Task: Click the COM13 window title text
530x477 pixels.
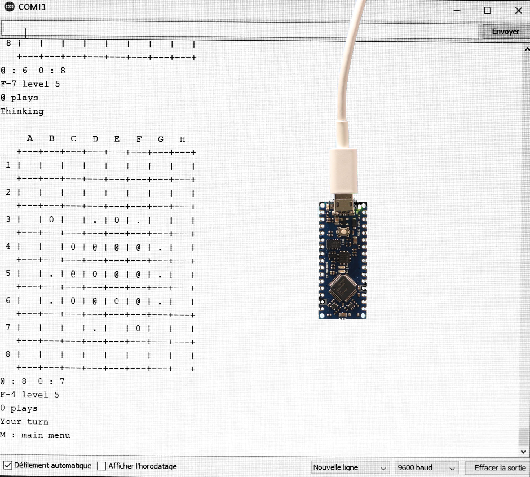Action: tap(32, 7)
